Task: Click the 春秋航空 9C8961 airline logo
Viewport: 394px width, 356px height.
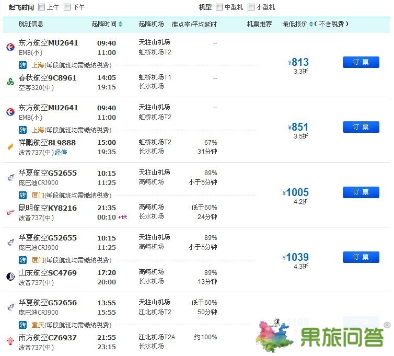Action: pos(10,82)
